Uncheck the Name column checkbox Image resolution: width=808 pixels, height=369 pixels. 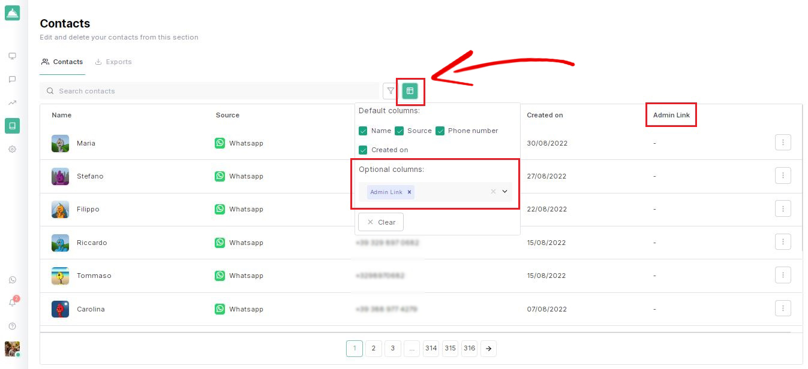(363, 131)
